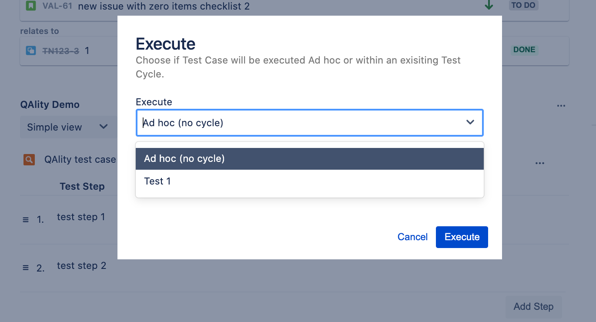
Task: Click the TO DO status badge
Action: 523,5
